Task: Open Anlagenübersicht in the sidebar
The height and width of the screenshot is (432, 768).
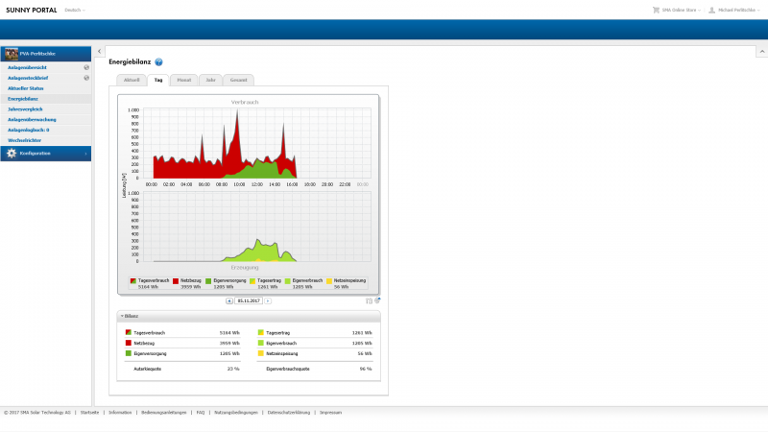Action: pos(28,67)
